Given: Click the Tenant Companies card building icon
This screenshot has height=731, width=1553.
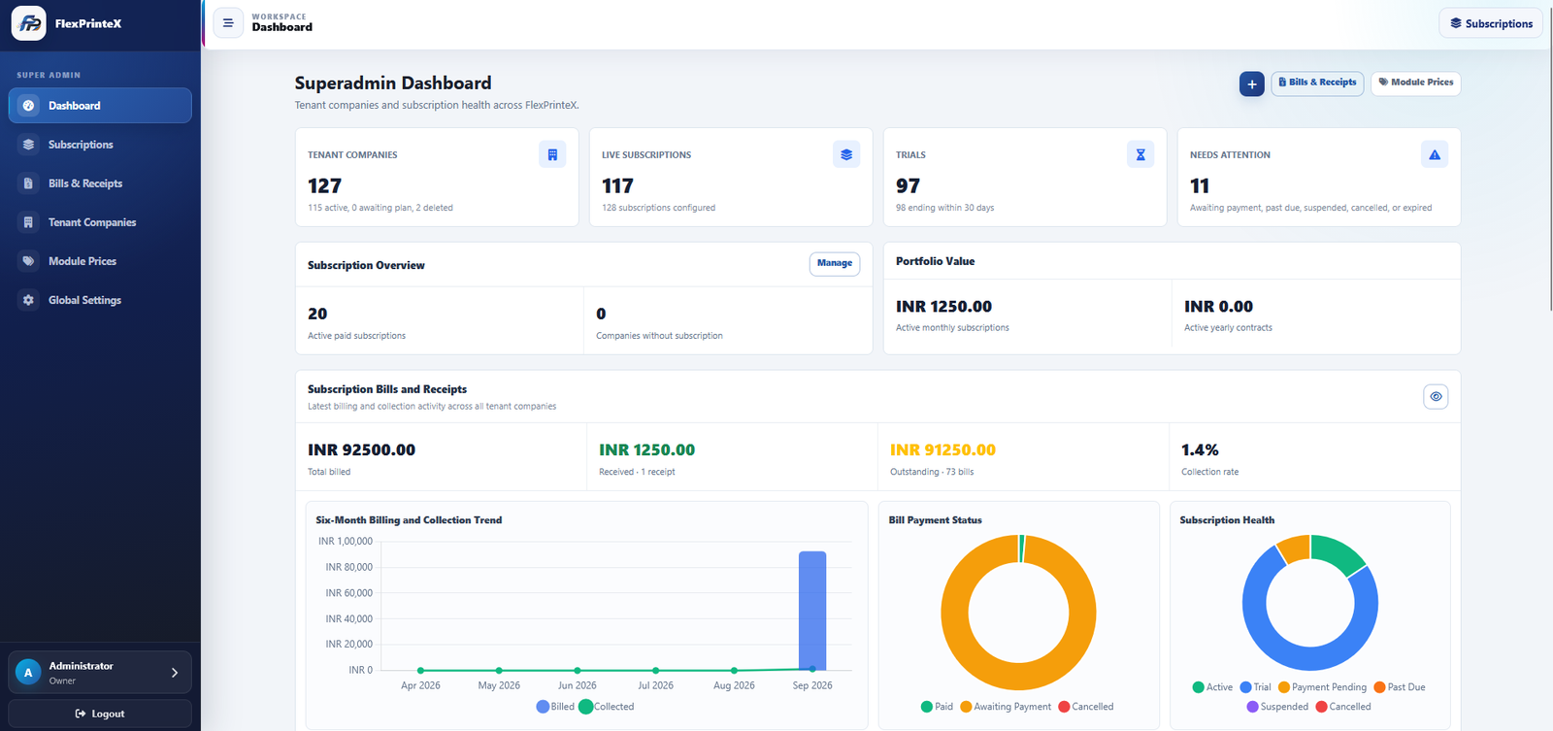Looking at the screenshot, I should pos(552,154).
